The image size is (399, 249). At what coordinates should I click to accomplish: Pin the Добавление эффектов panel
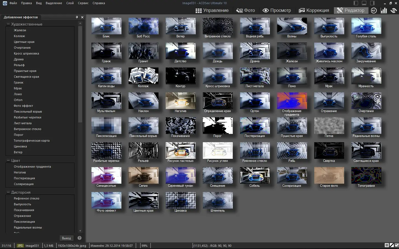pyautogui.click(x=77, y=17)
